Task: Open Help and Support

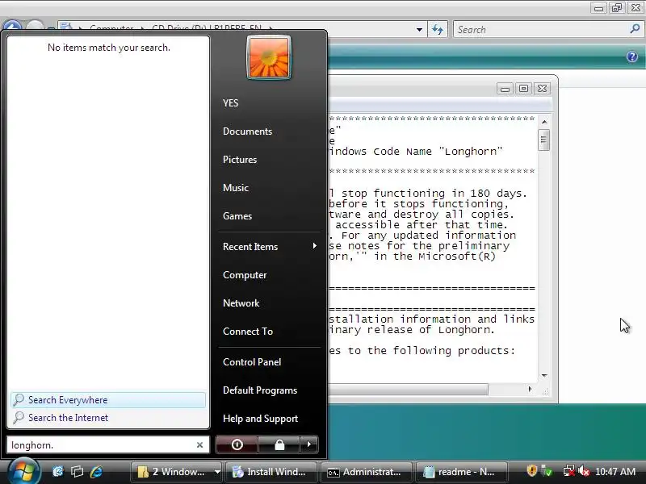Action: (260, 419)
